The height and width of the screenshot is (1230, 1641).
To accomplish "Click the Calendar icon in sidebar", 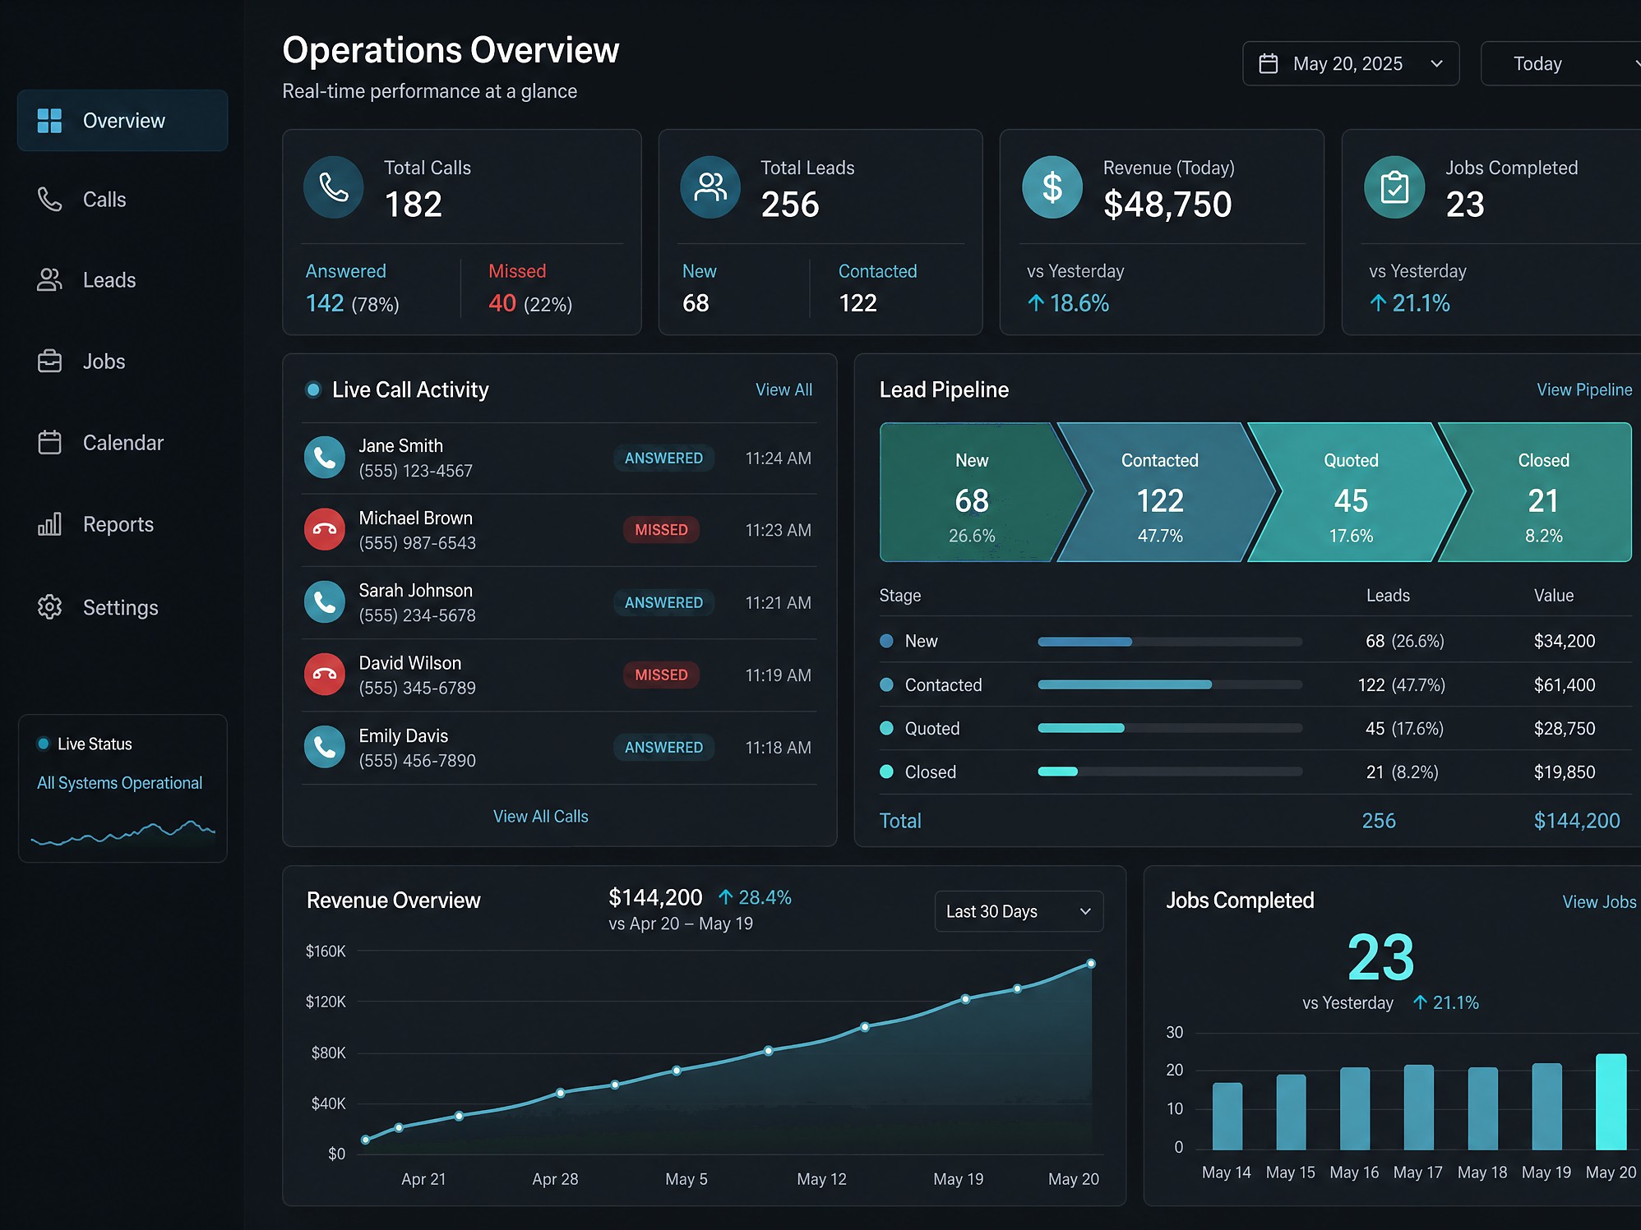I will point(49,442).
